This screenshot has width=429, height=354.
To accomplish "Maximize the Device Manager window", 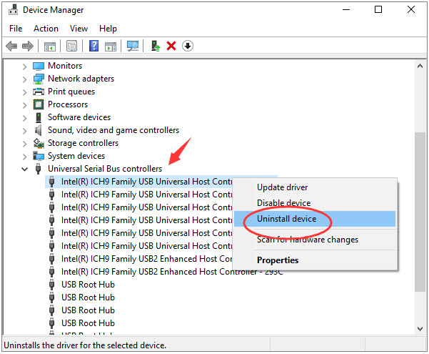I will (378, 10).
